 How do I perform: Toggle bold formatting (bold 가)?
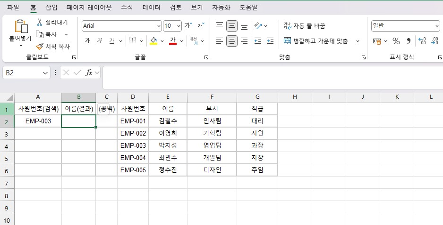[87, 41]
